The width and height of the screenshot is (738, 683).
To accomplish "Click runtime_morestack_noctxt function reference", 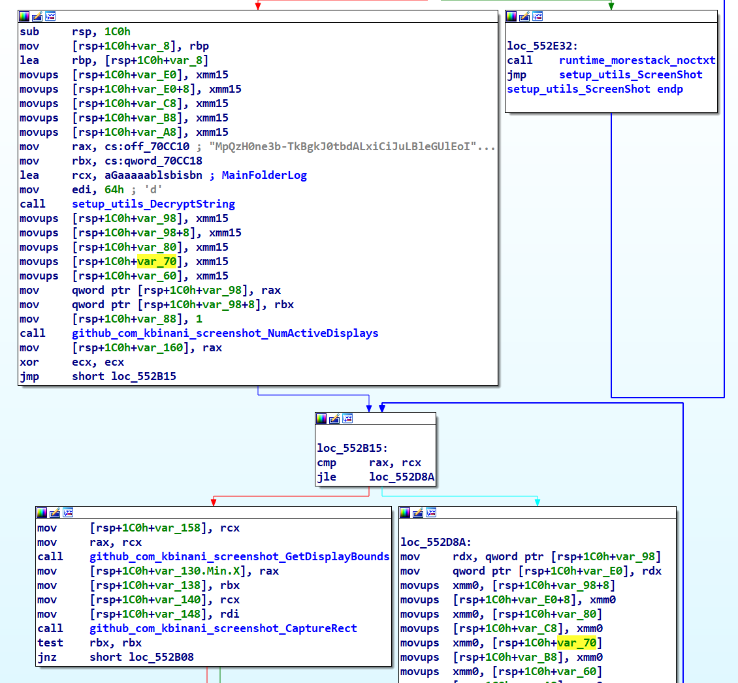I will tap(637, 60).
